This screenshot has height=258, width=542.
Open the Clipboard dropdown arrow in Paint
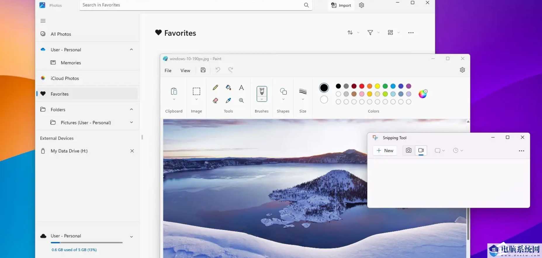coord(174,99)
